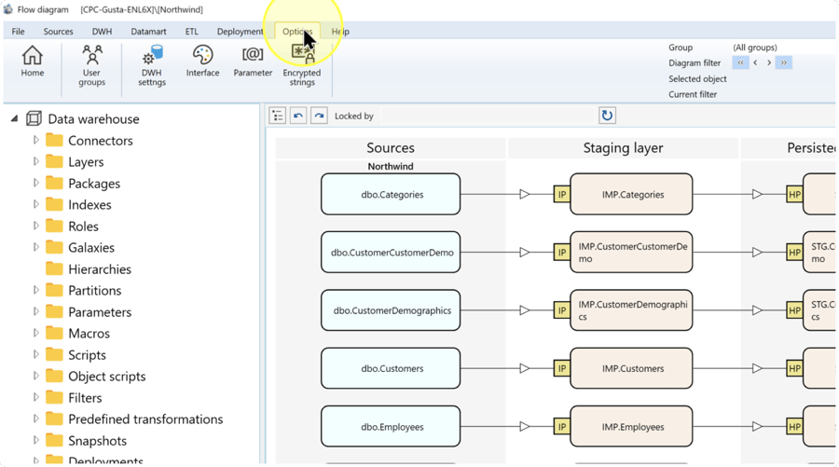The width and height of the screenshot is (839, 467).
Task: Click the Data warehouse cube icon
Action: (x=34, y=118)
